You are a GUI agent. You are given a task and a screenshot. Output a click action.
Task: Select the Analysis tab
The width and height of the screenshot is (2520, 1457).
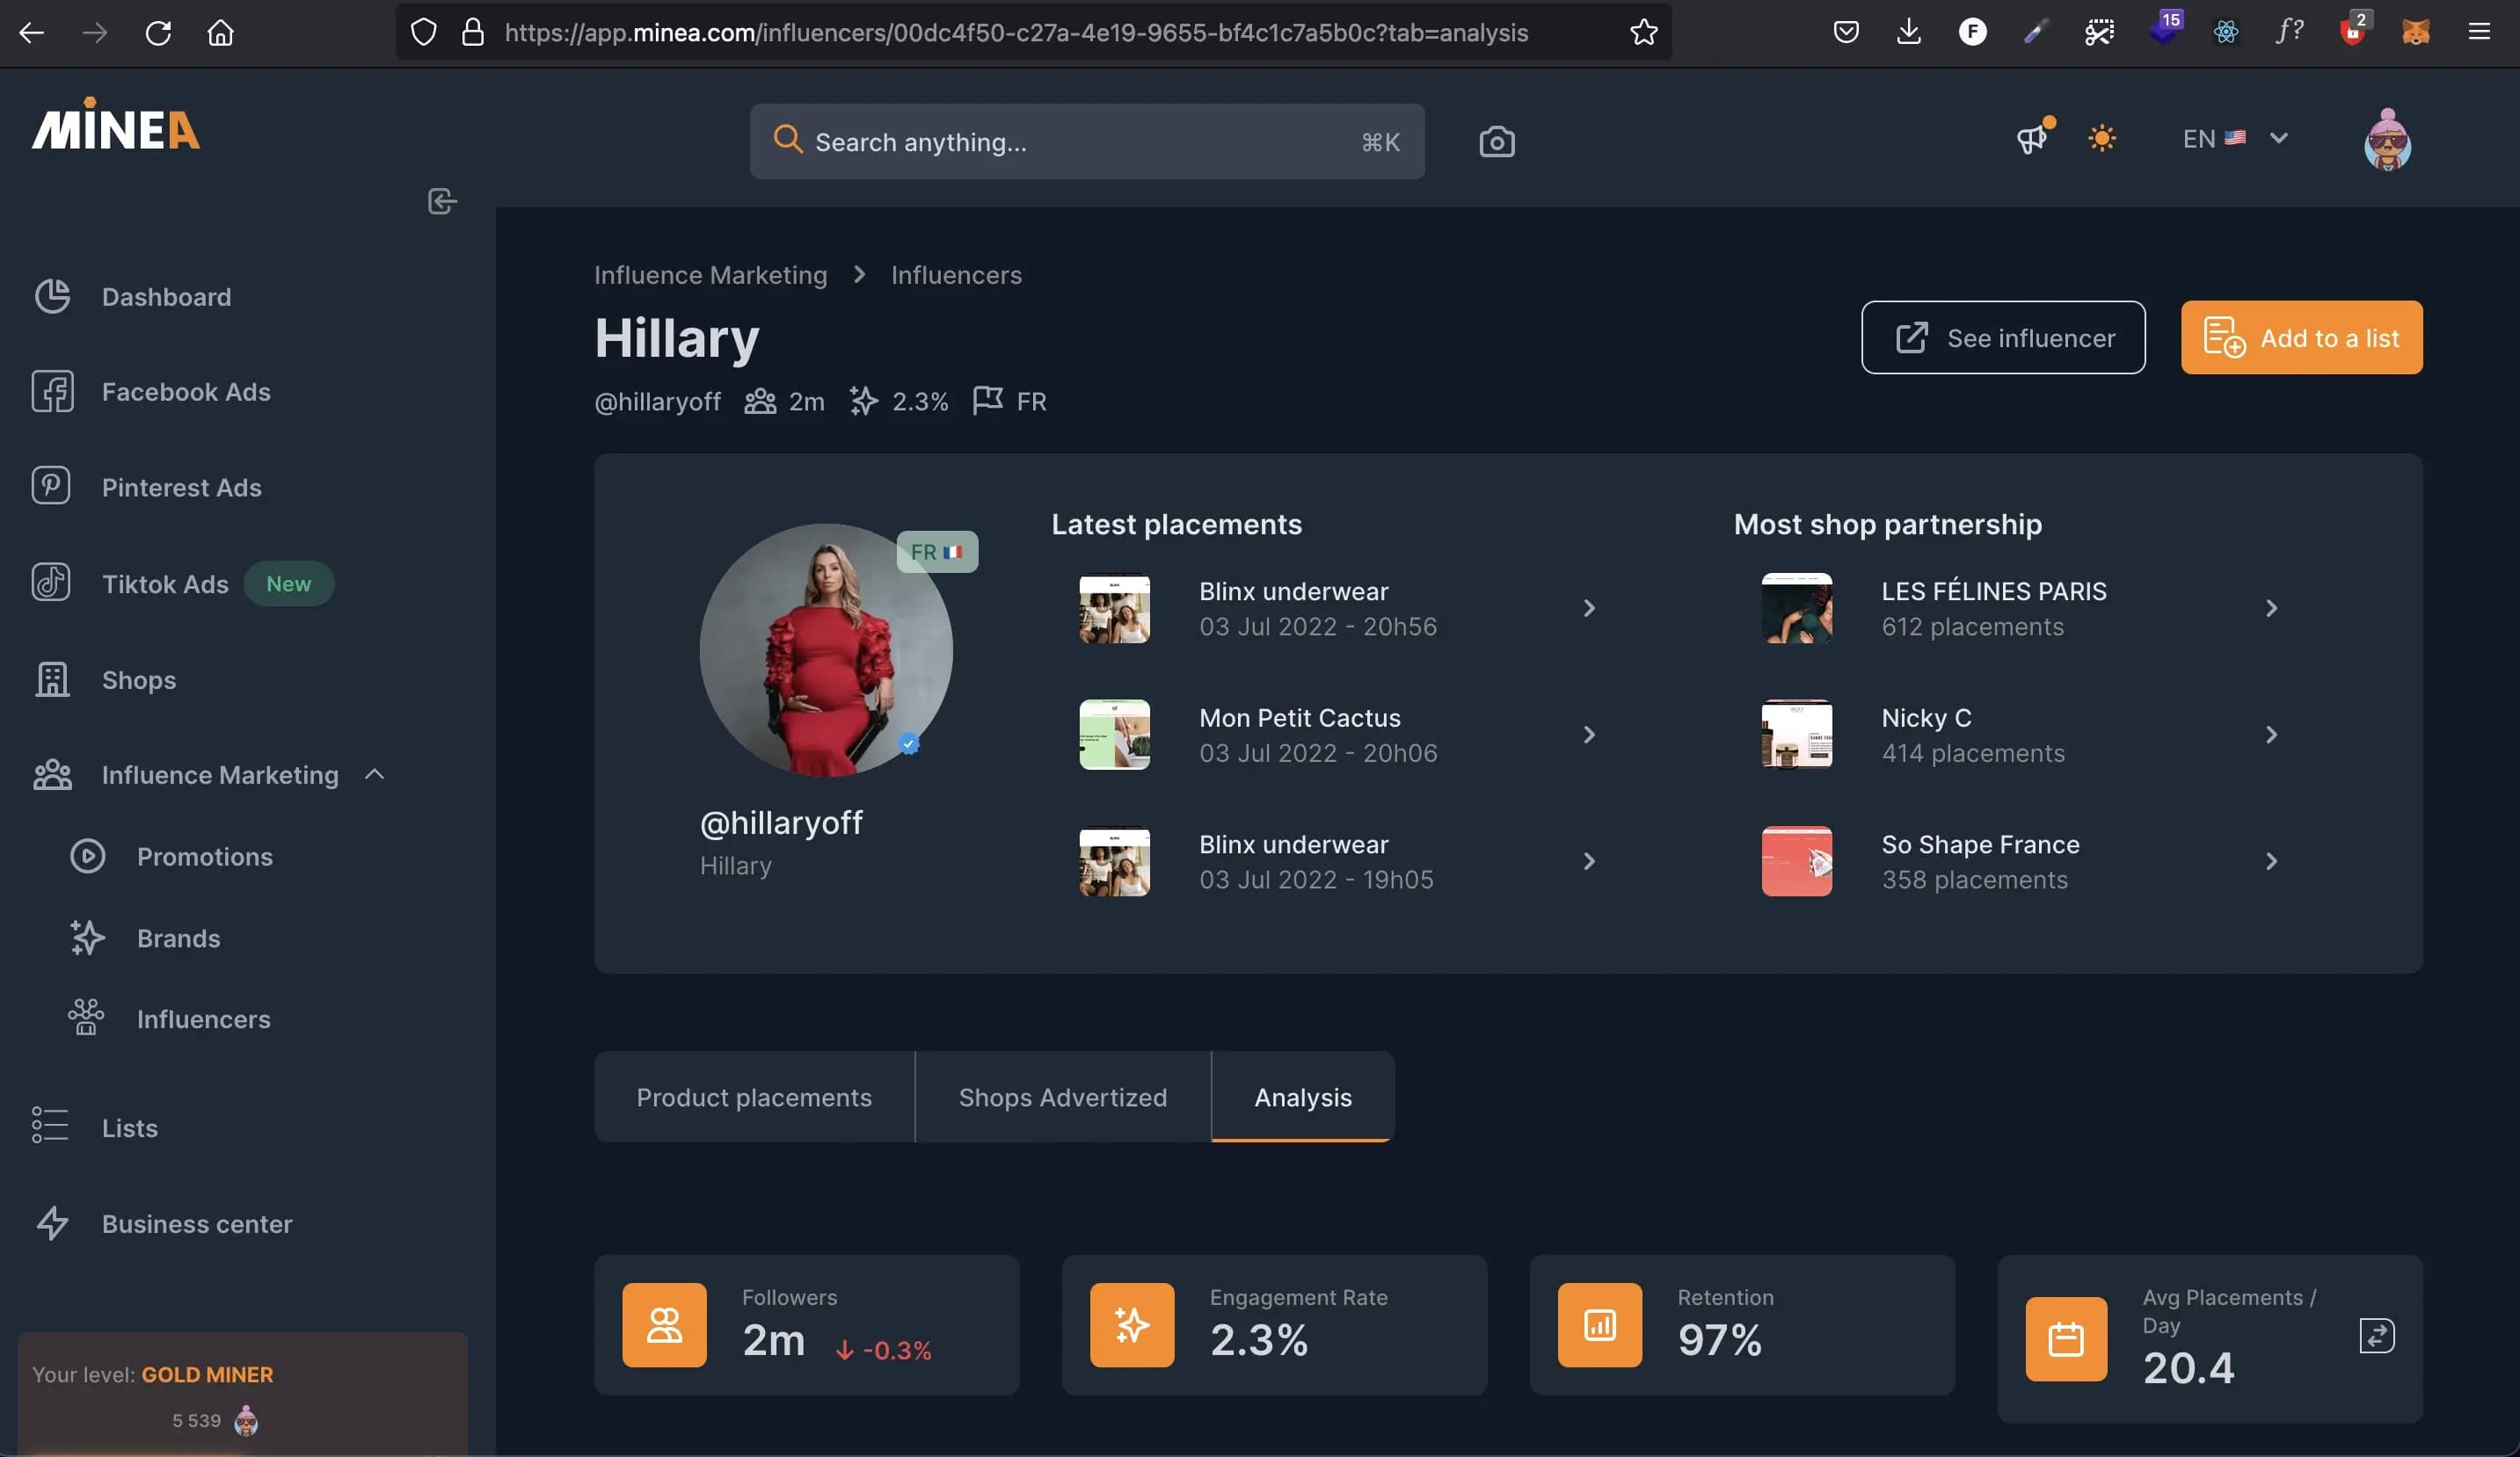1303,1096
